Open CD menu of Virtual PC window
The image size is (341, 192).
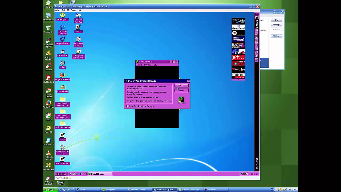pyautogui.click(x=68, y=10)
